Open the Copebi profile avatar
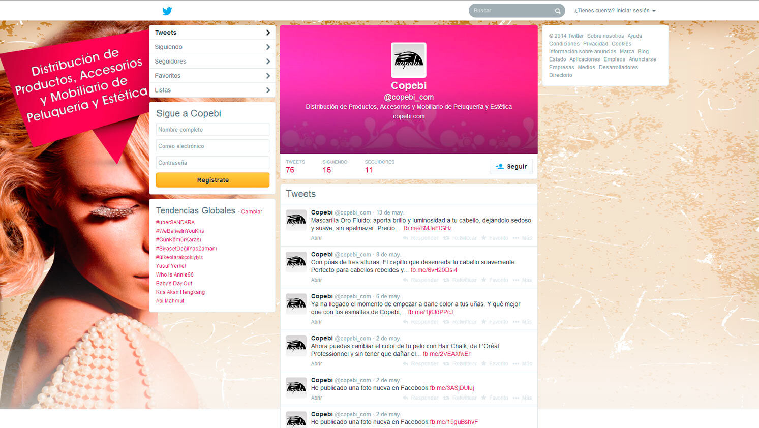Screen dimensions: 759x428 (x=408, y=60)
